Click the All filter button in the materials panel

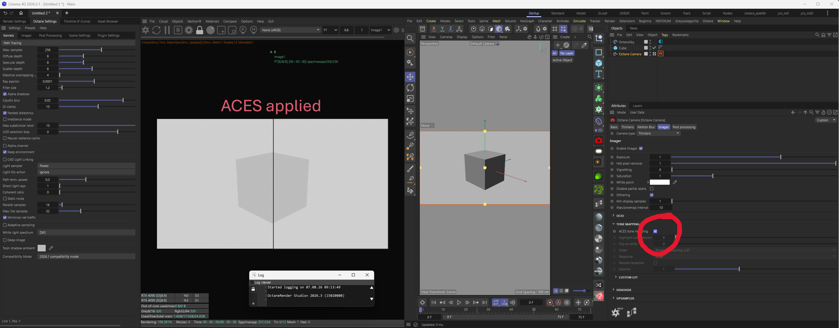pos(554,53)
